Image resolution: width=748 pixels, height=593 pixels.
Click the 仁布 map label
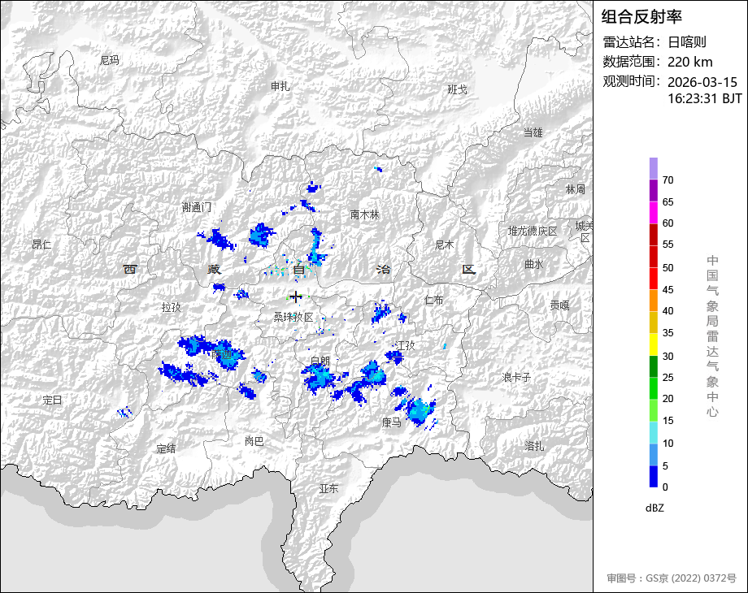click(434, 300)
